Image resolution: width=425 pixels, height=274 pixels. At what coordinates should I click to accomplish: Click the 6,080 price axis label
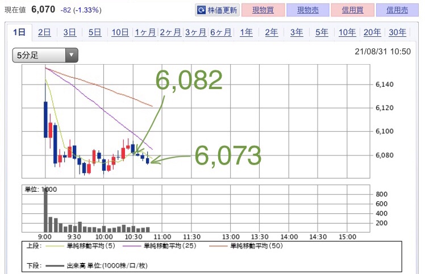[384, 155]
